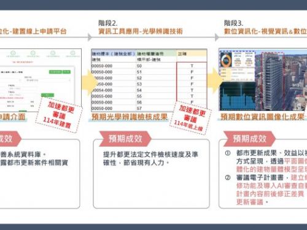Click the 階段3. heading
Screen dimensions: 307x230
(x=233, y=23)
